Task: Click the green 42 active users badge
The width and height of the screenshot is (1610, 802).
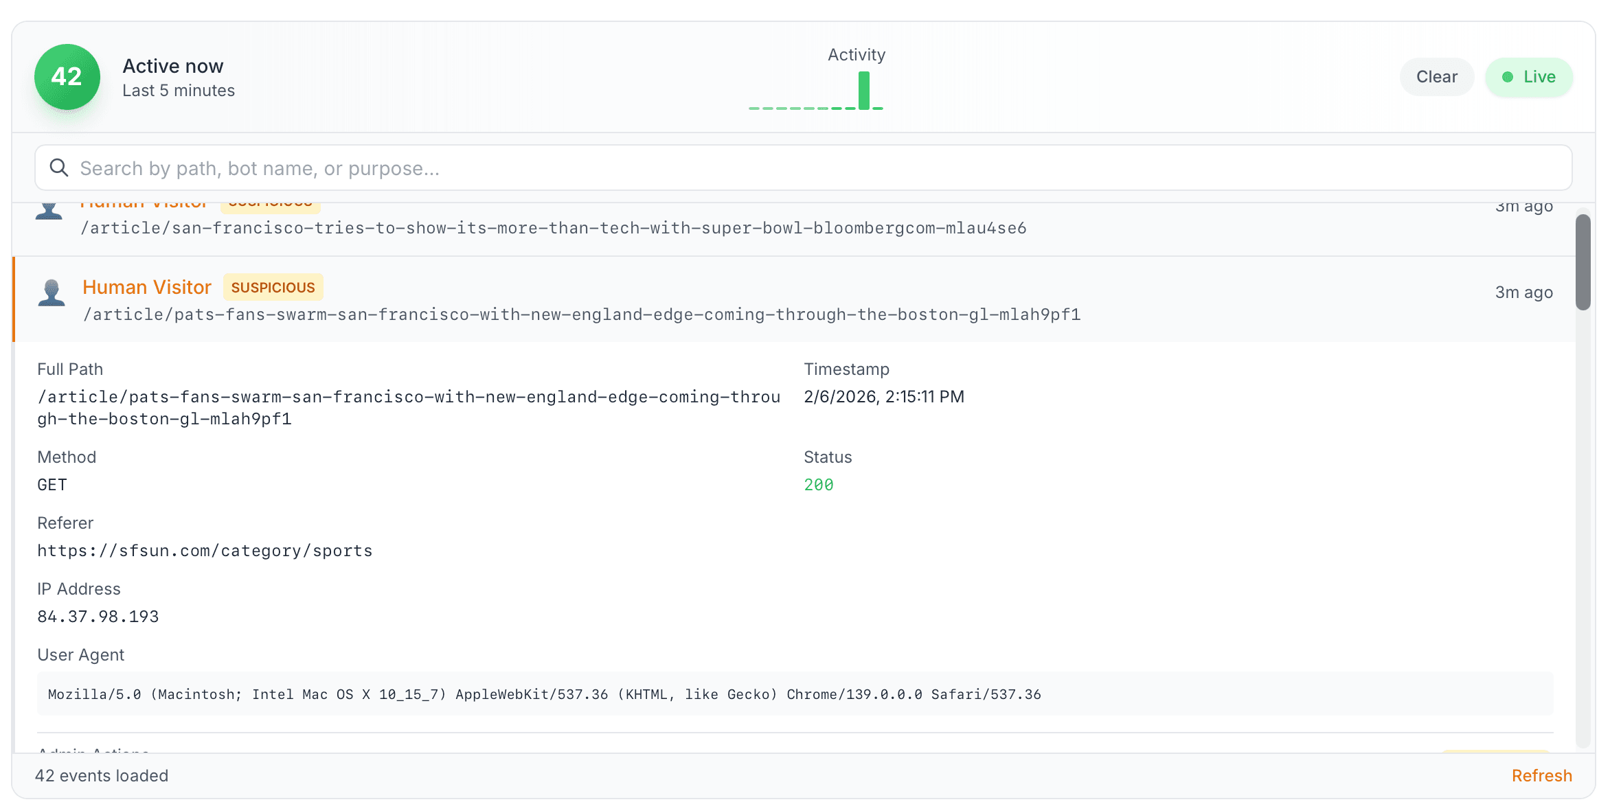Action: click(x=67, y=77)
